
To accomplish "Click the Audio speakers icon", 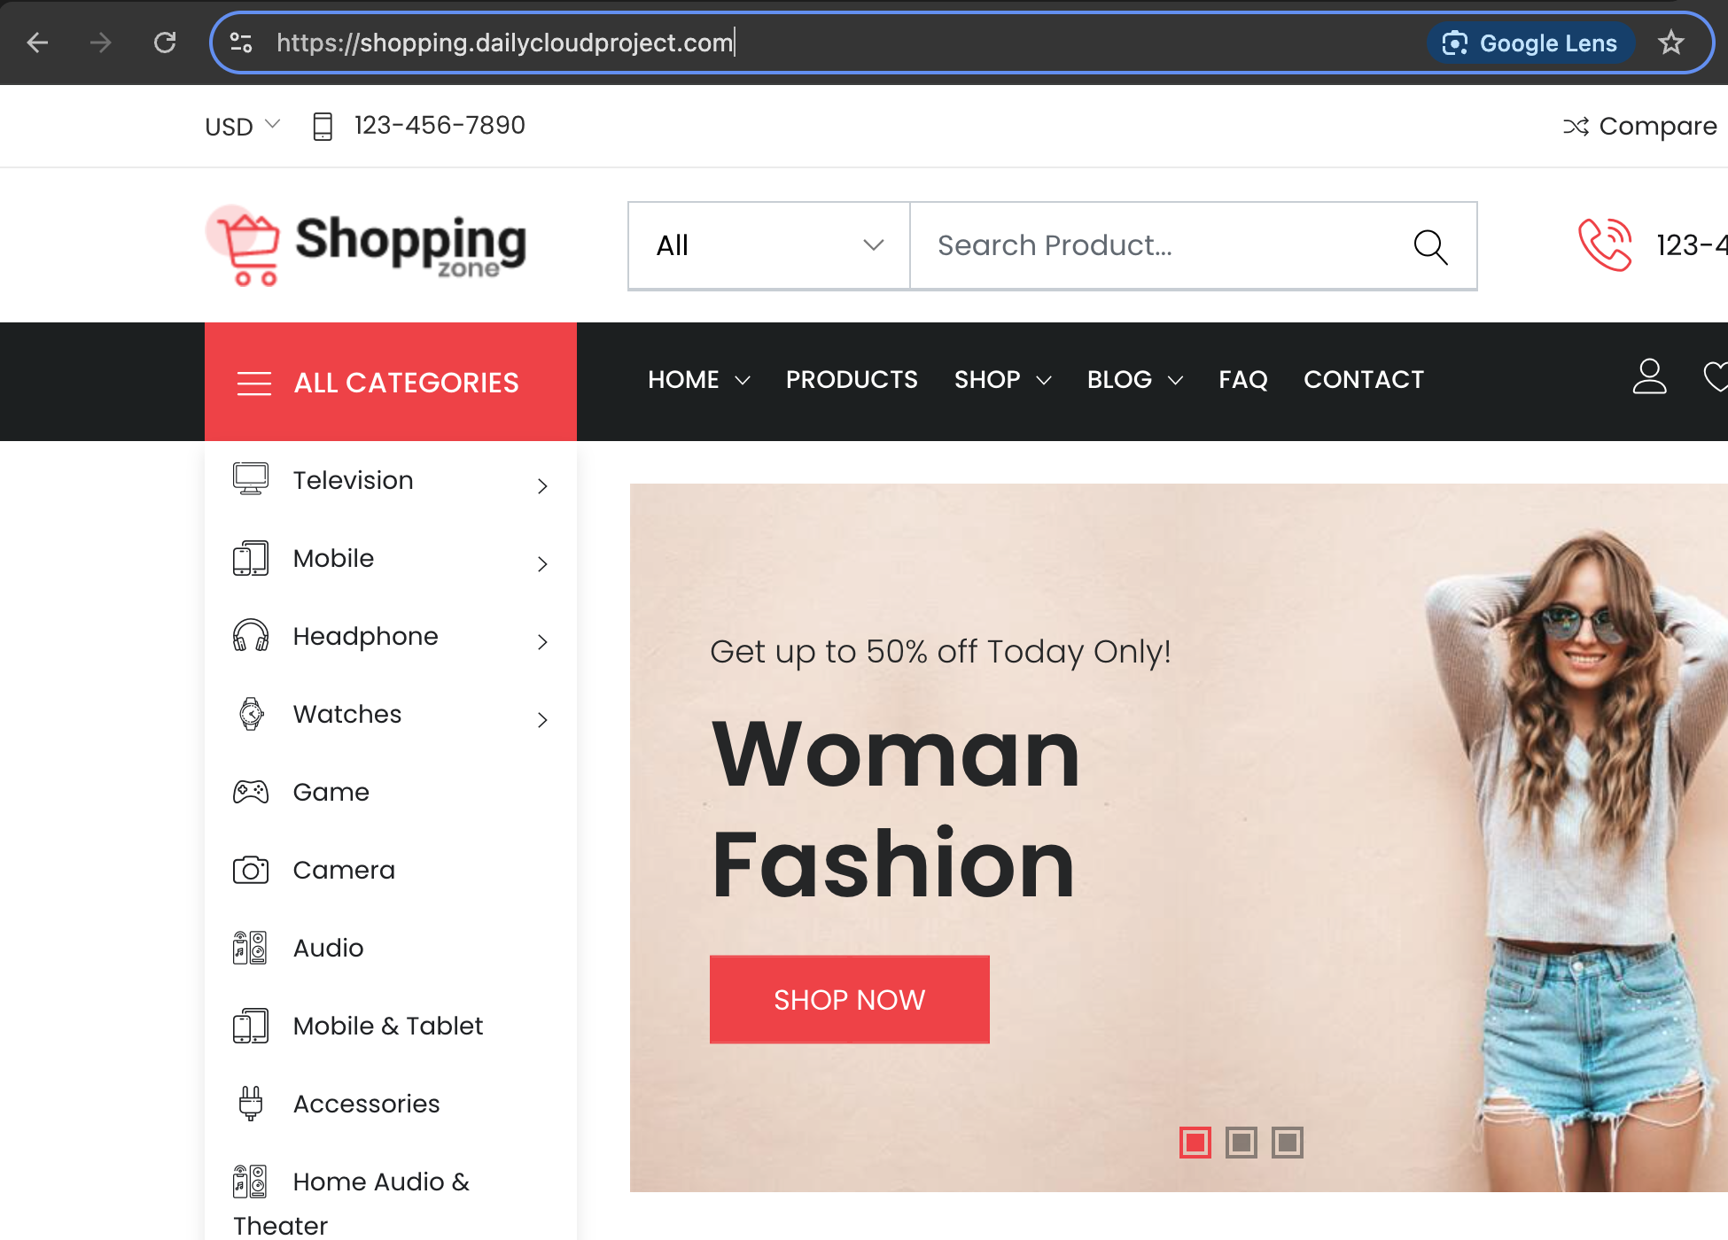I will [x=251, y=948].
